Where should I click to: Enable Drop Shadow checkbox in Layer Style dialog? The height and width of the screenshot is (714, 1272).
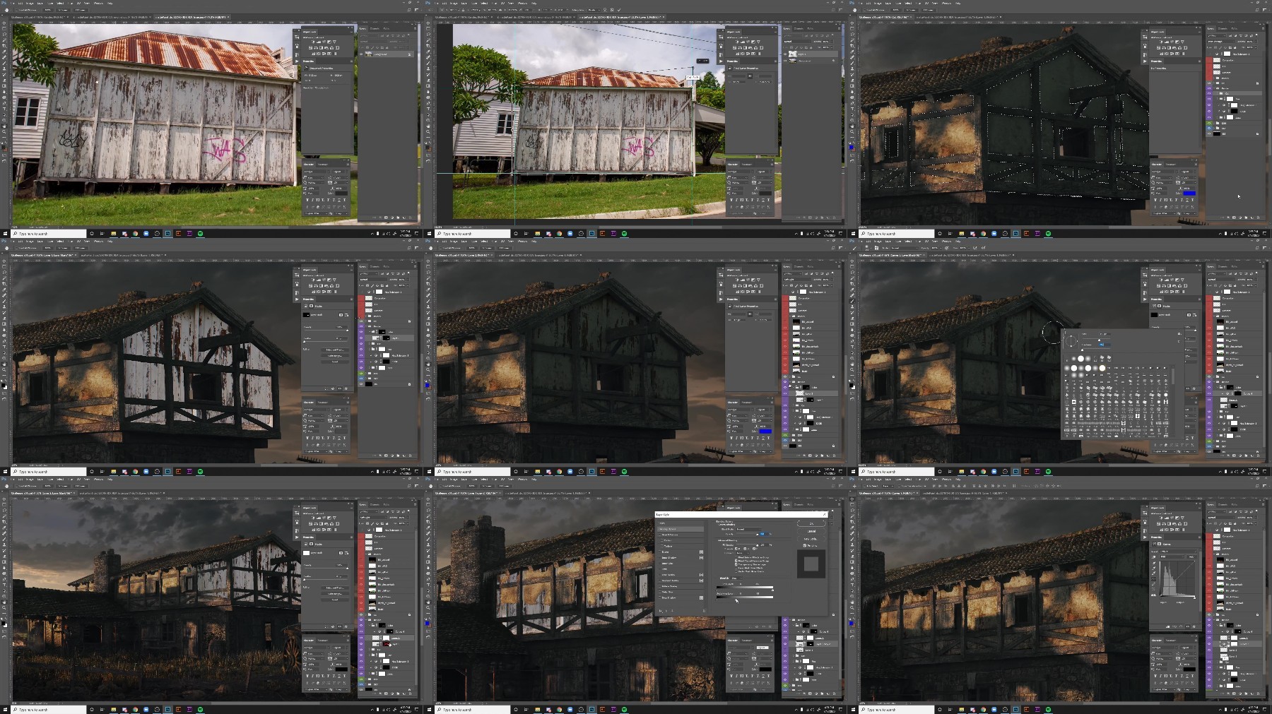(659, 597)
